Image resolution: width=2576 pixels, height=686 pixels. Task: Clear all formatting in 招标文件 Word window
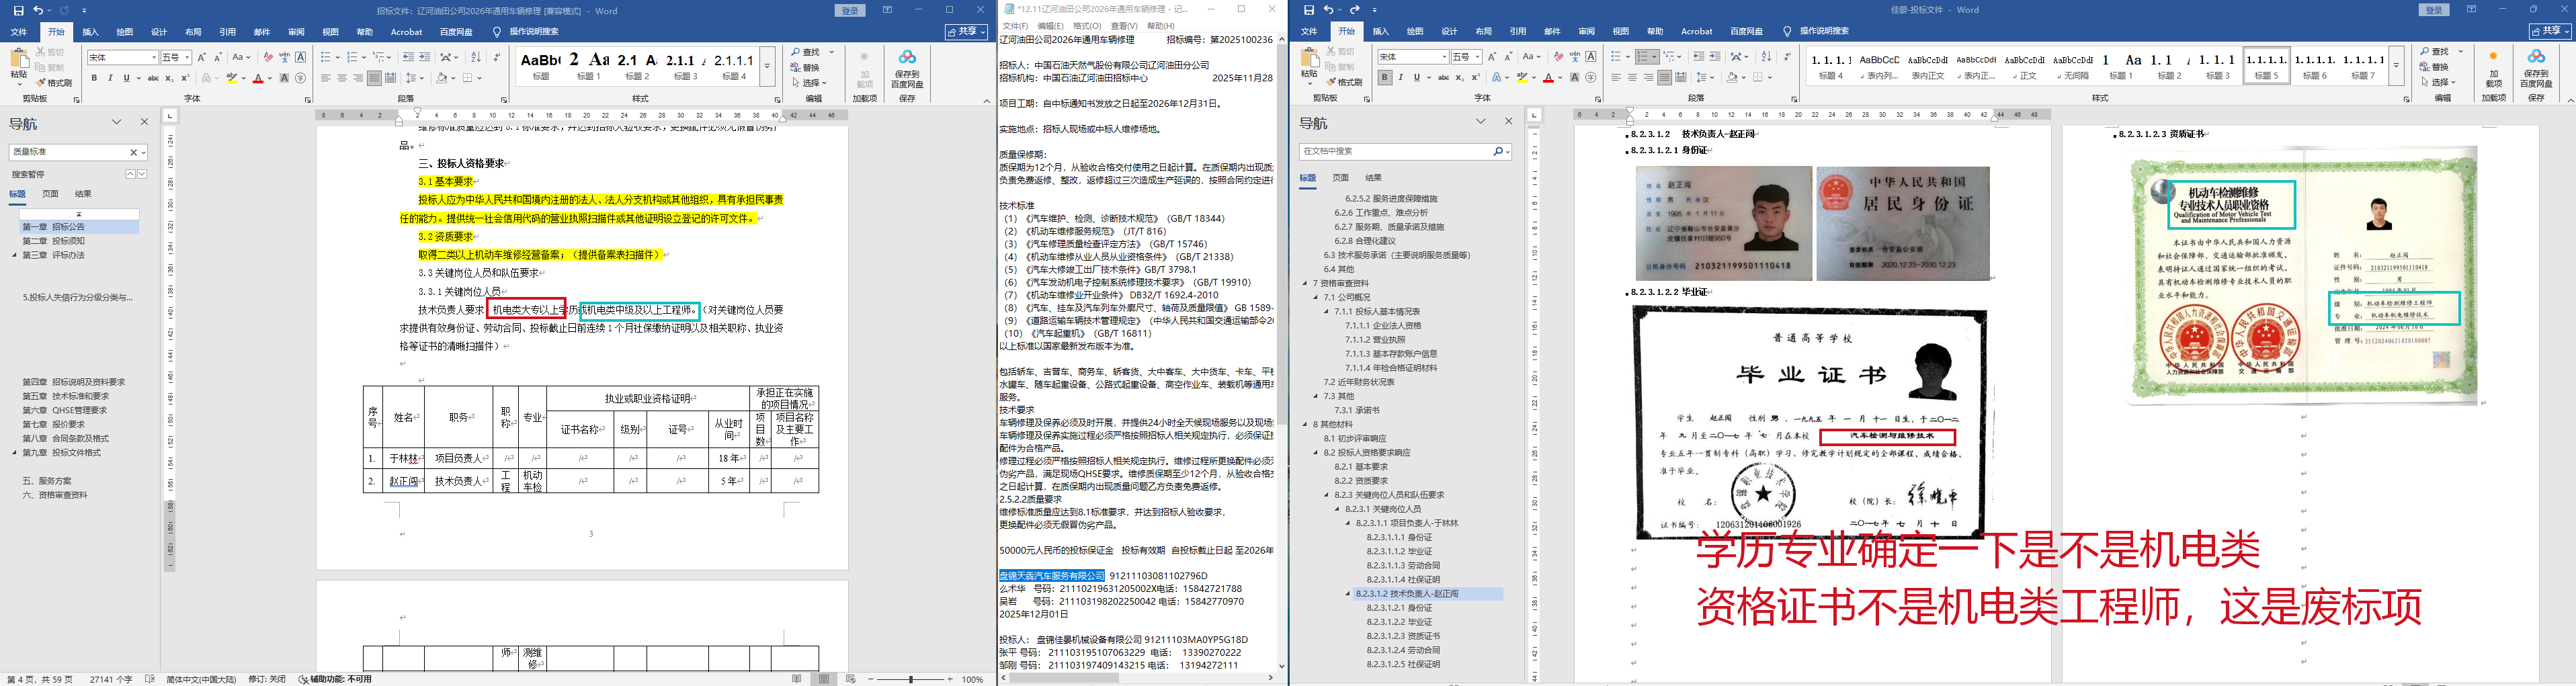[268, 57]
